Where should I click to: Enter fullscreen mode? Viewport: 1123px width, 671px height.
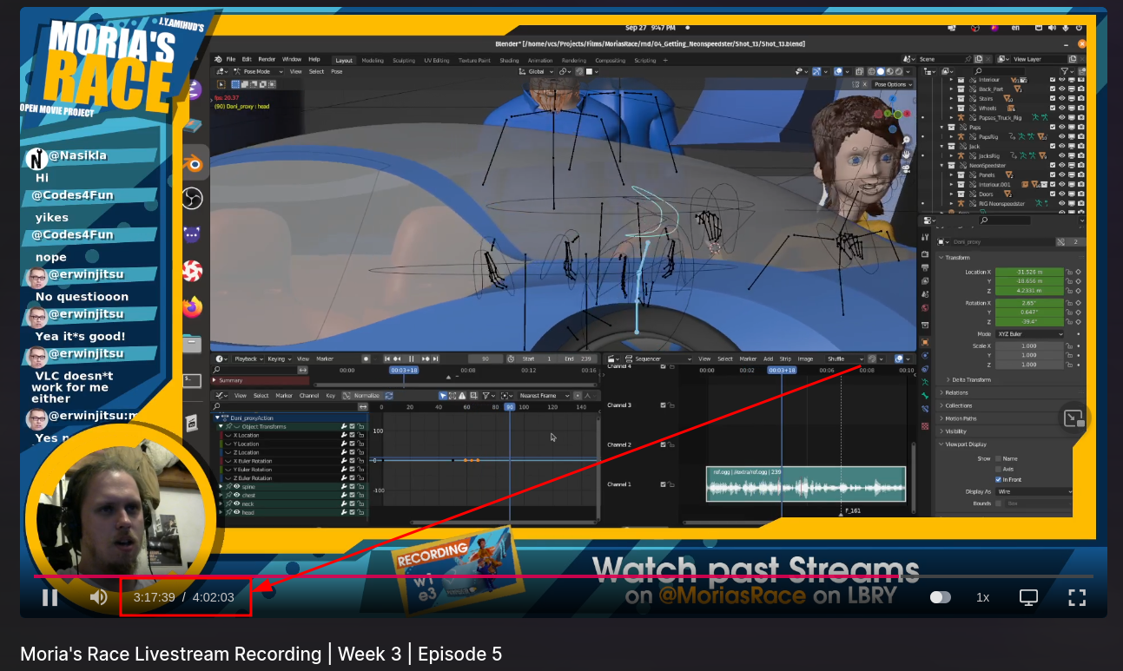(1077, 597)
